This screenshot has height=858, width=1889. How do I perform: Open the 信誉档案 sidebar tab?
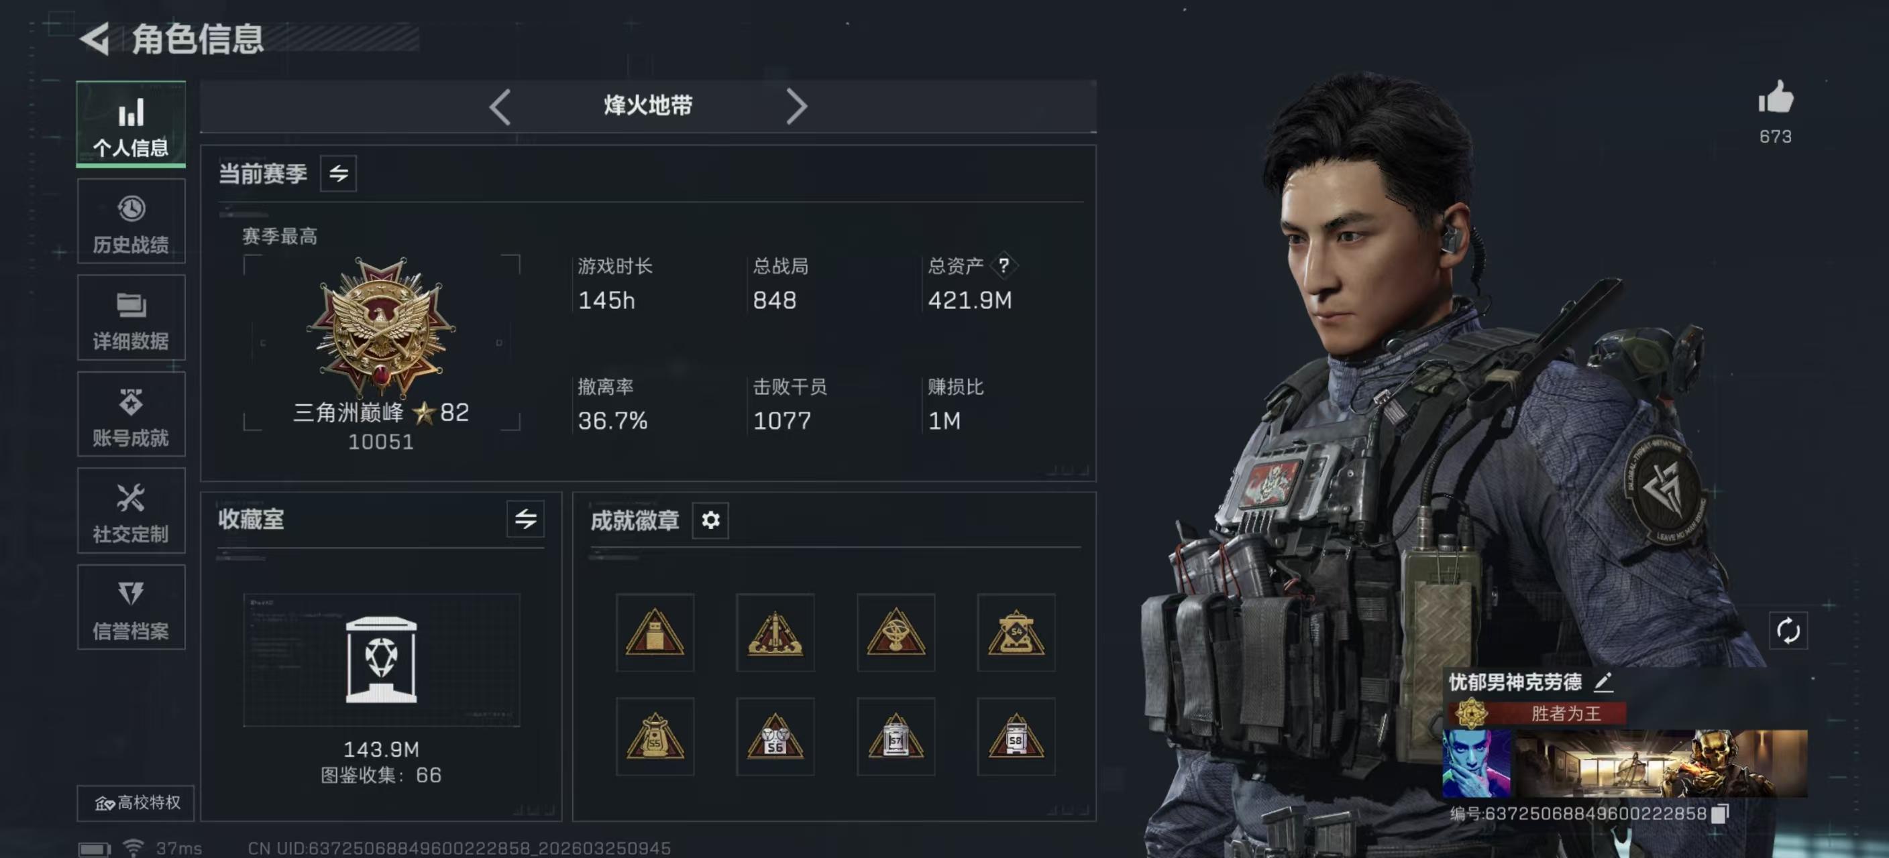pos(131,607)
